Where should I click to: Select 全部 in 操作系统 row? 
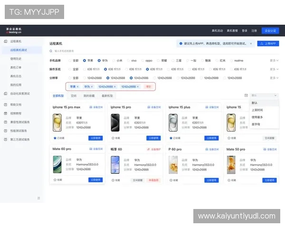point(70,69)
